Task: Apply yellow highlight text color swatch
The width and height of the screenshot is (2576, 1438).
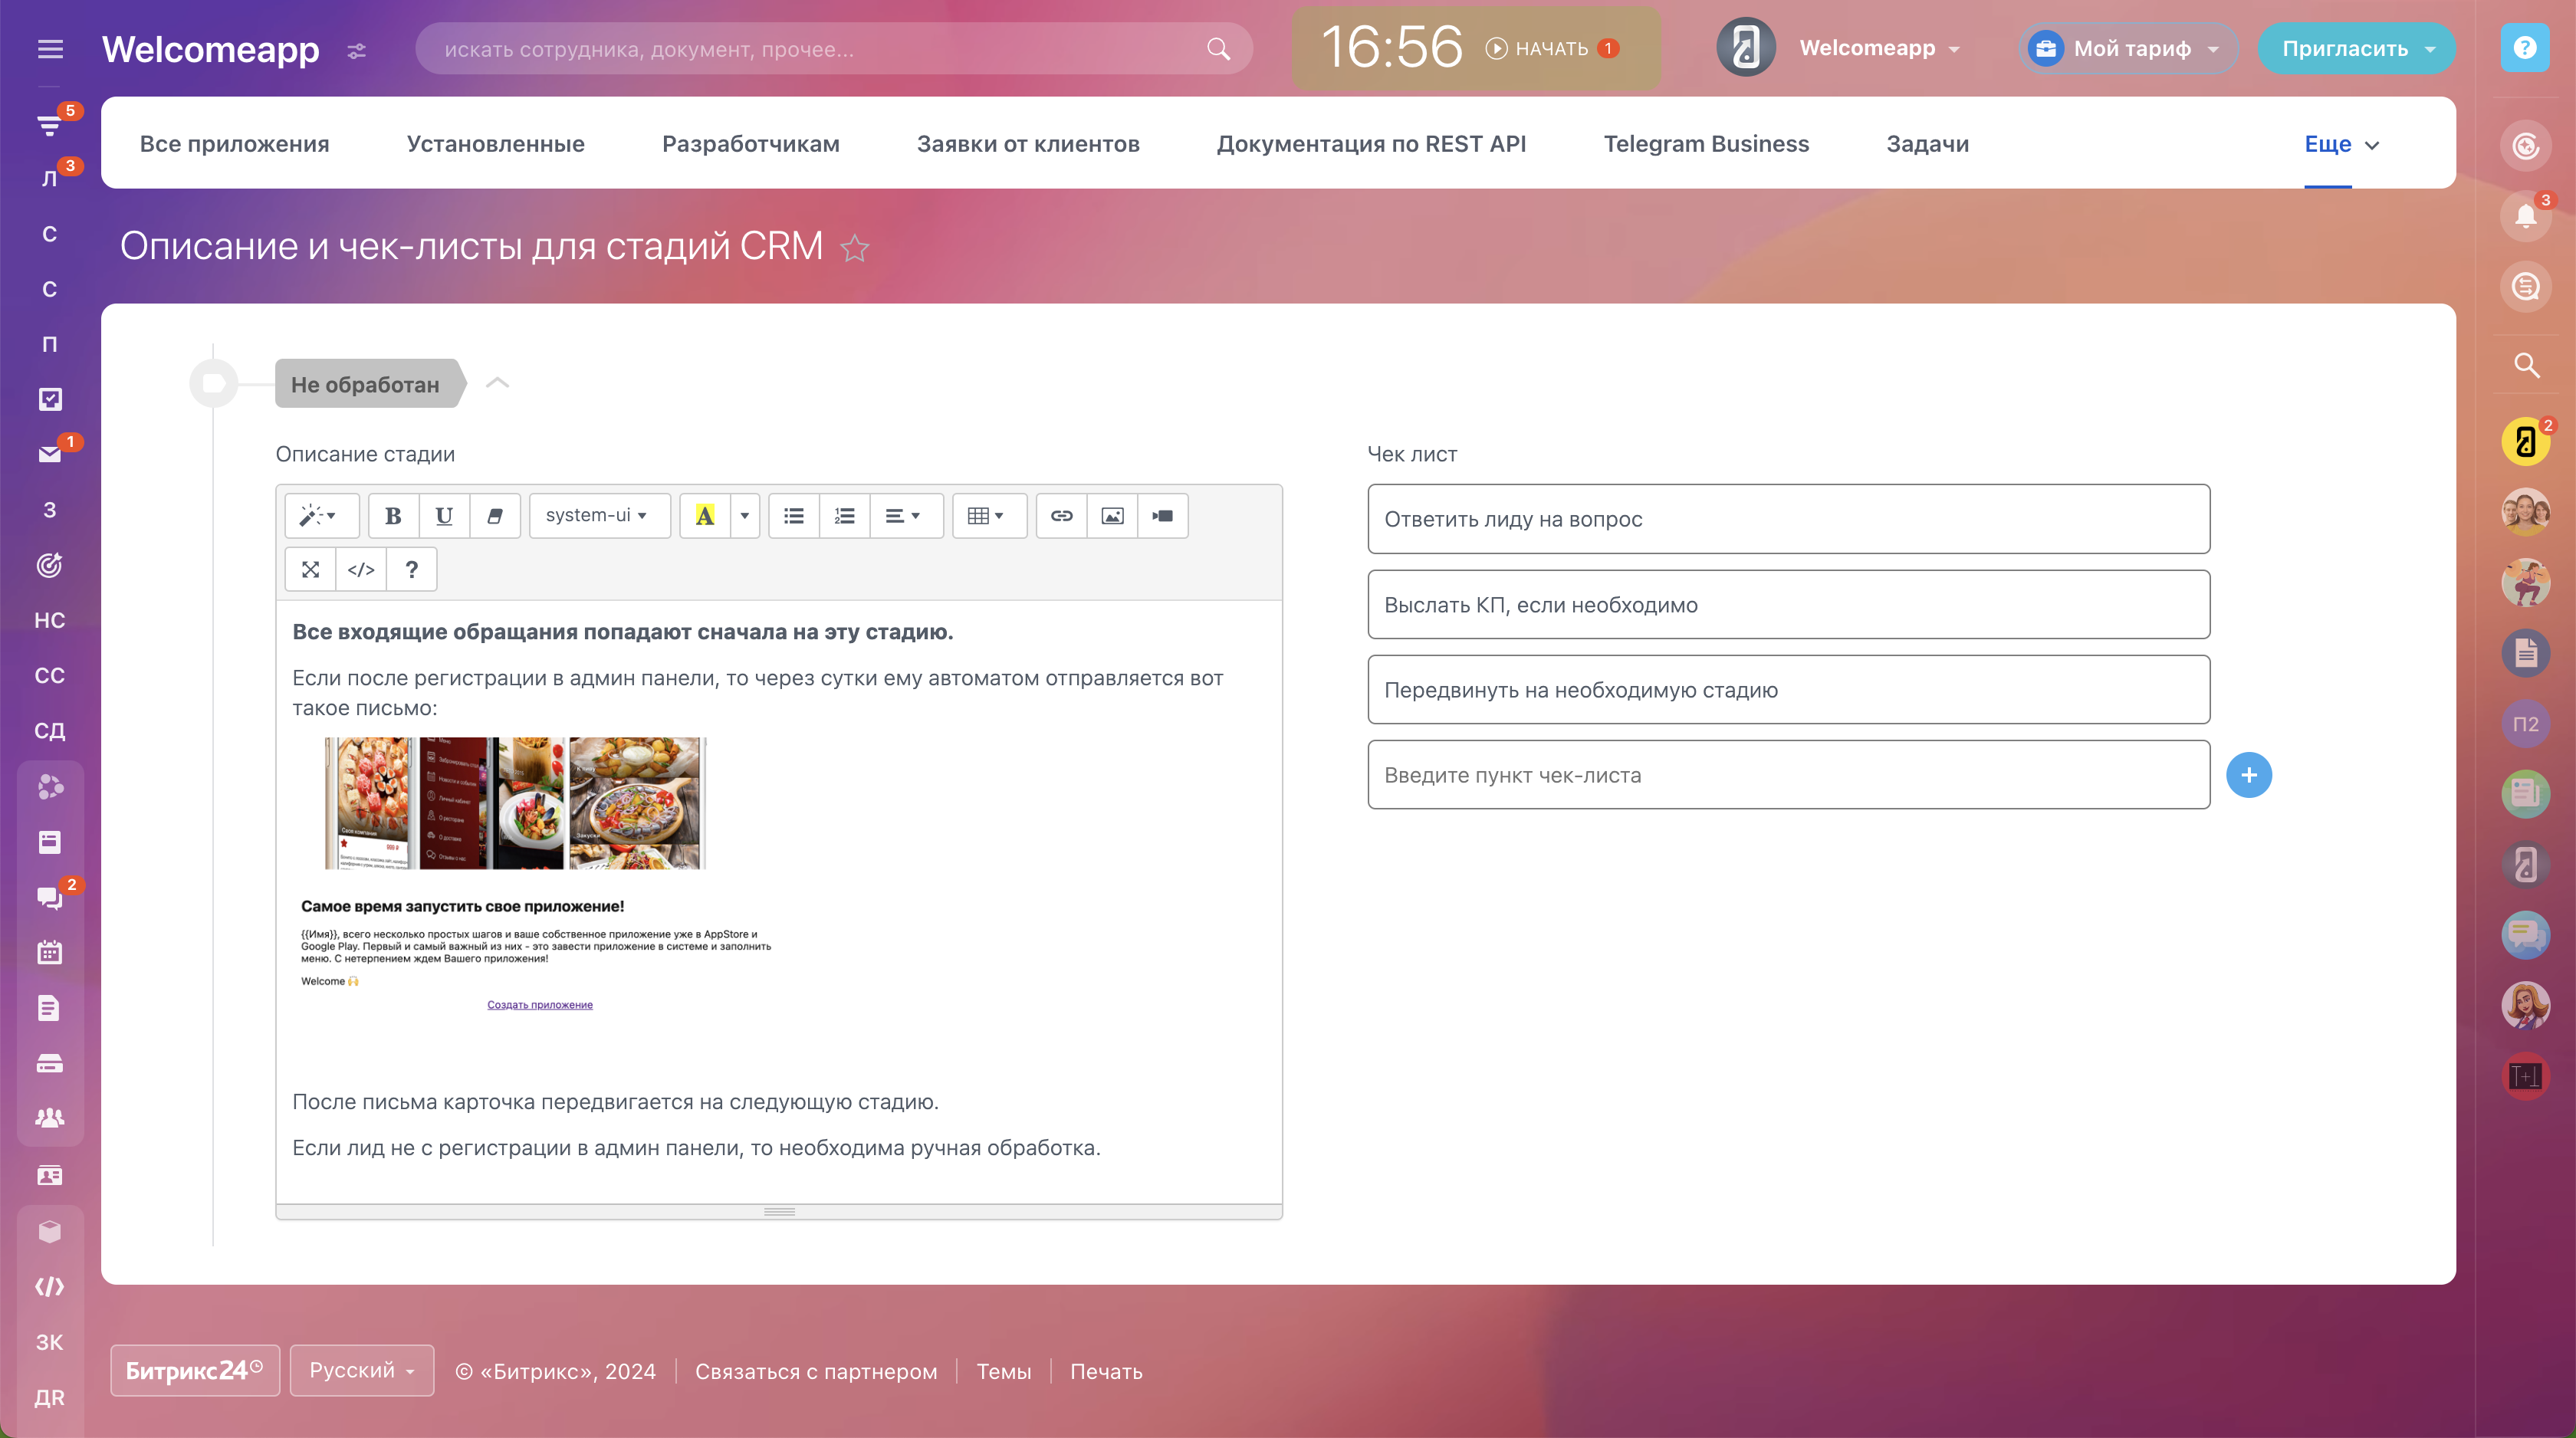Action: pos(705,516)
